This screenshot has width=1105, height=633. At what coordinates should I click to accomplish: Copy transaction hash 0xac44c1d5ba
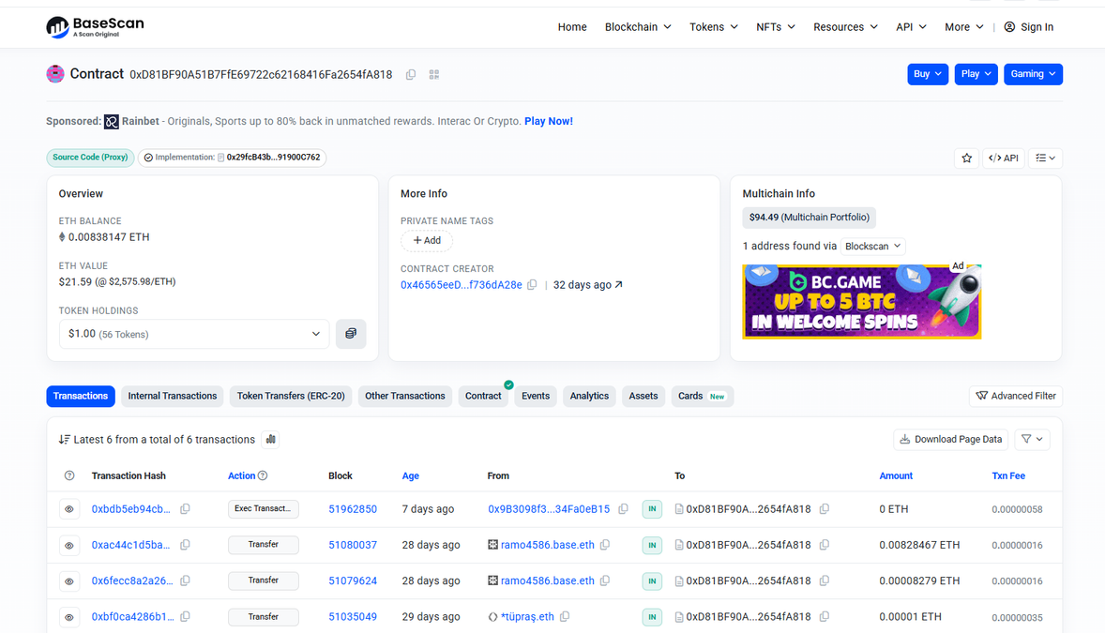[186, 545]
